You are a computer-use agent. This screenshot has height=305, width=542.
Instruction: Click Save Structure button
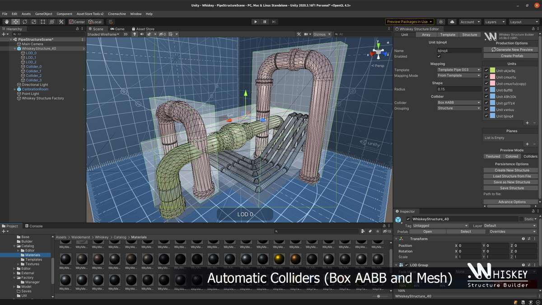[x=512, y=188]
